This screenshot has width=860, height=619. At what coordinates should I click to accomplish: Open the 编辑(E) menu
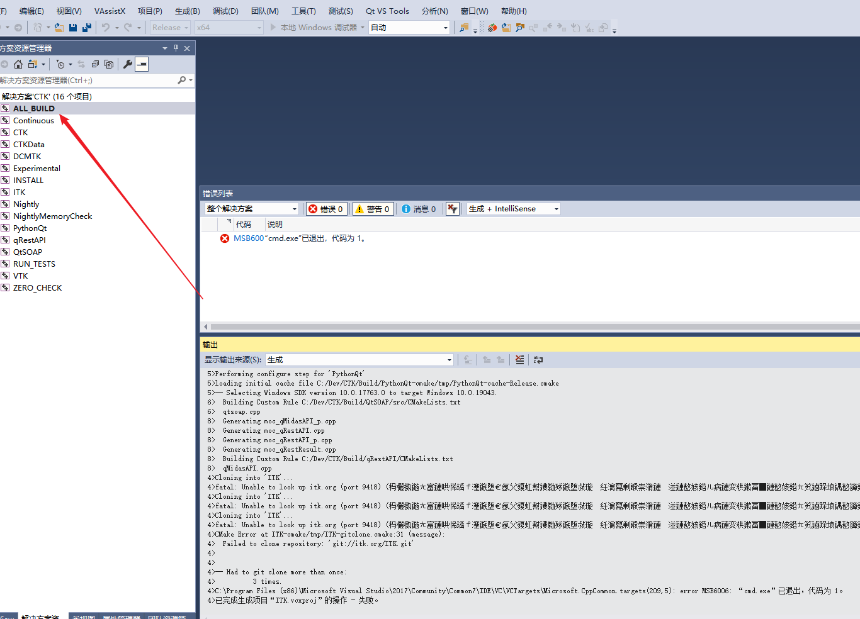tap(31, 11)
